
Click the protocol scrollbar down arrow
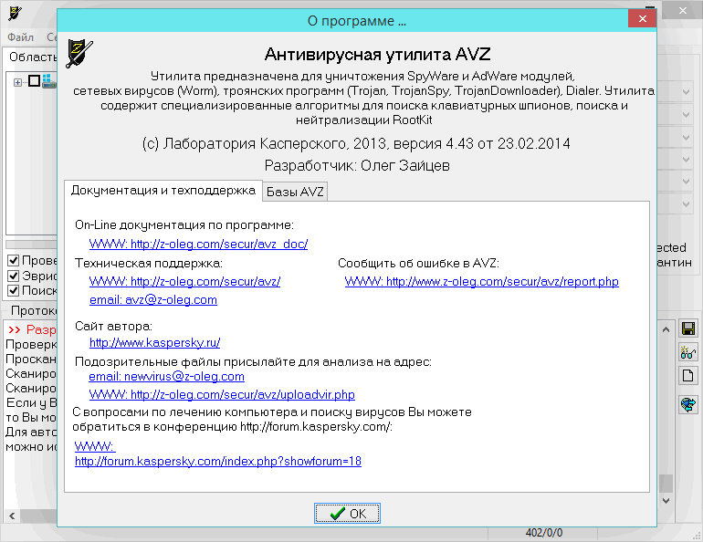pyautogui.click(x=666, y=501)
